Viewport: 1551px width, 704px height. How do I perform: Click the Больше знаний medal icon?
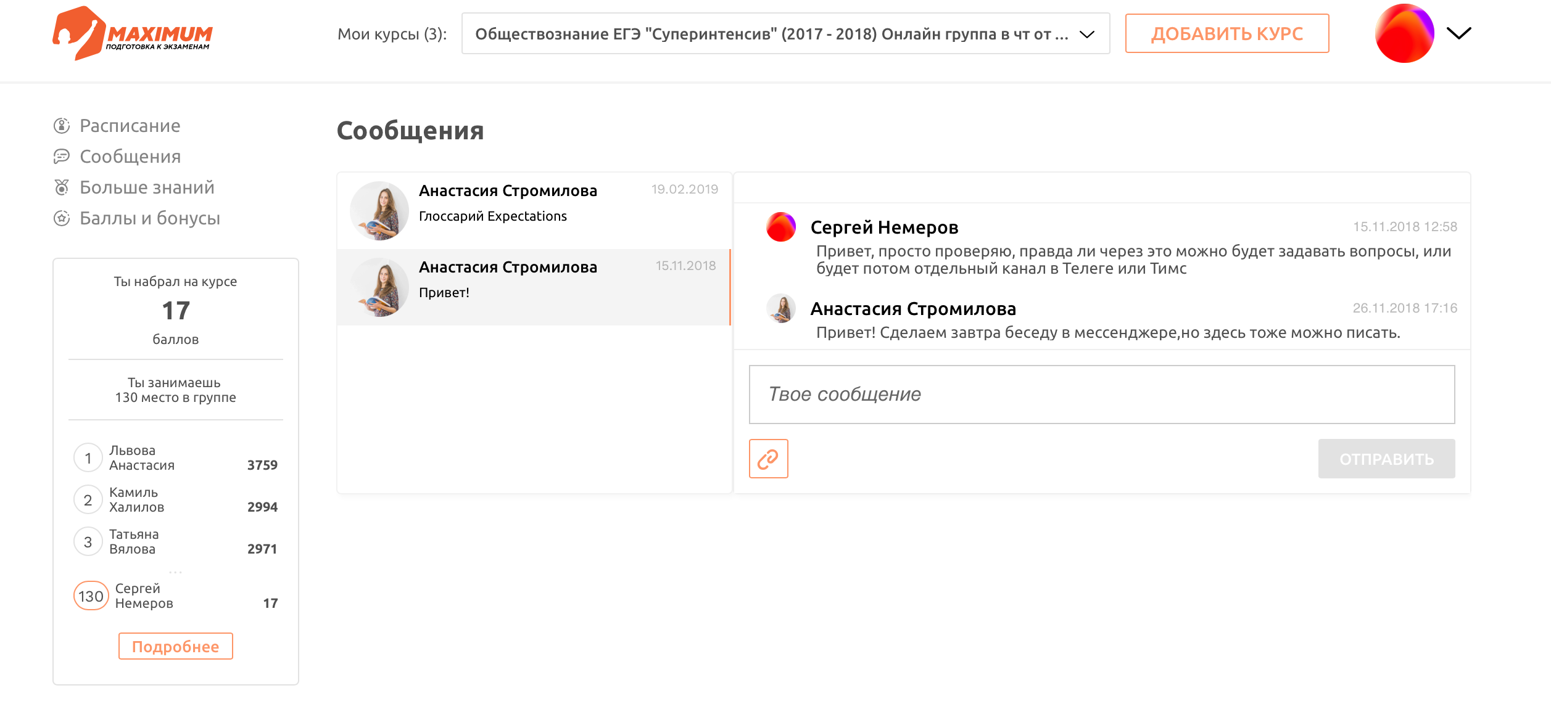click(x=62, y=187)
